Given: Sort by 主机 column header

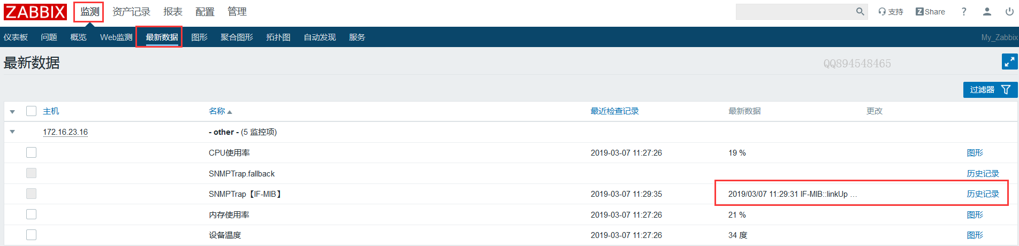Looking at the screenshot, I should point(51,111).
